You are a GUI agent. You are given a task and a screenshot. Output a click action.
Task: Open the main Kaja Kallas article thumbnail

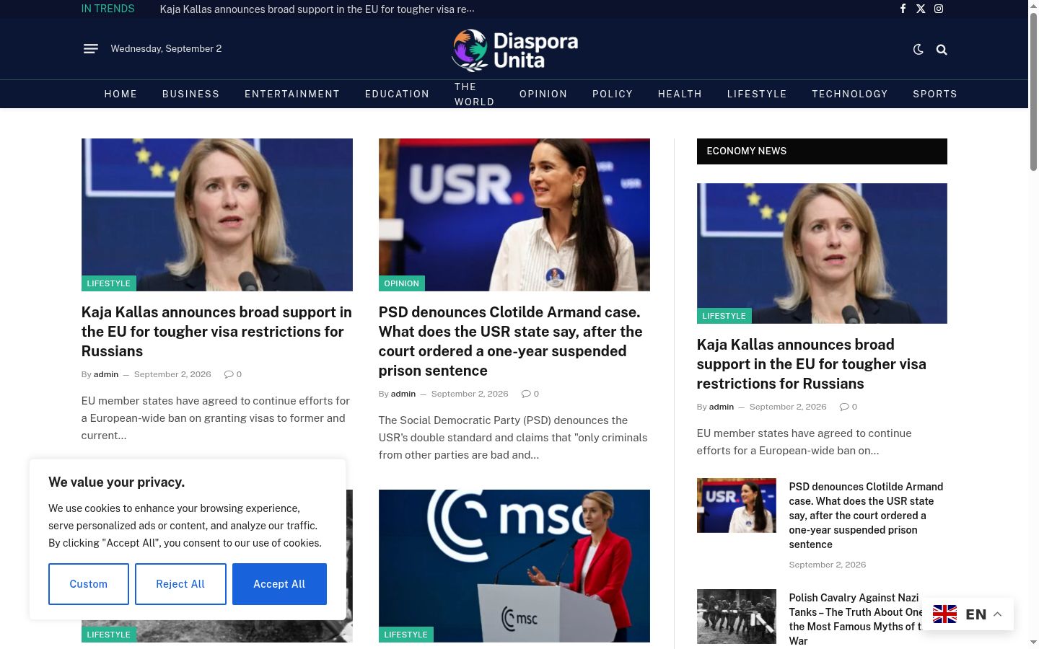(x=217, y=215)
